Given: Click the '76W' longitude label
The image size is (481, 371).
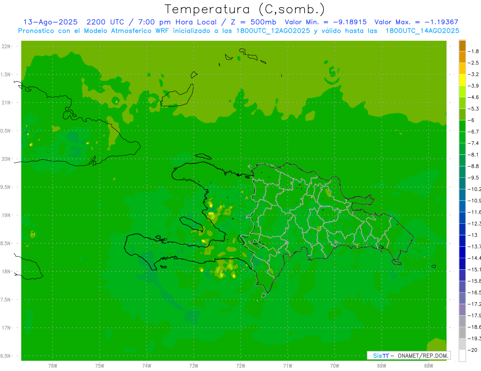Looking at the screenshot, I should [x=53, y=366].
